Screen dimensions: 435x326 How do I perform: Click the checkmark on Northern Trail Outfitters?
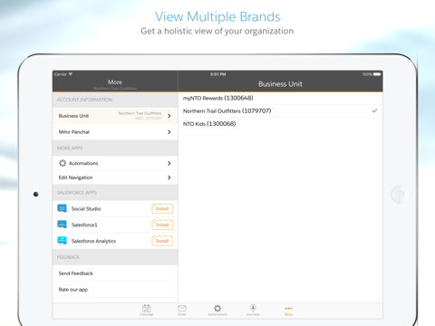[x=374, y=110]
